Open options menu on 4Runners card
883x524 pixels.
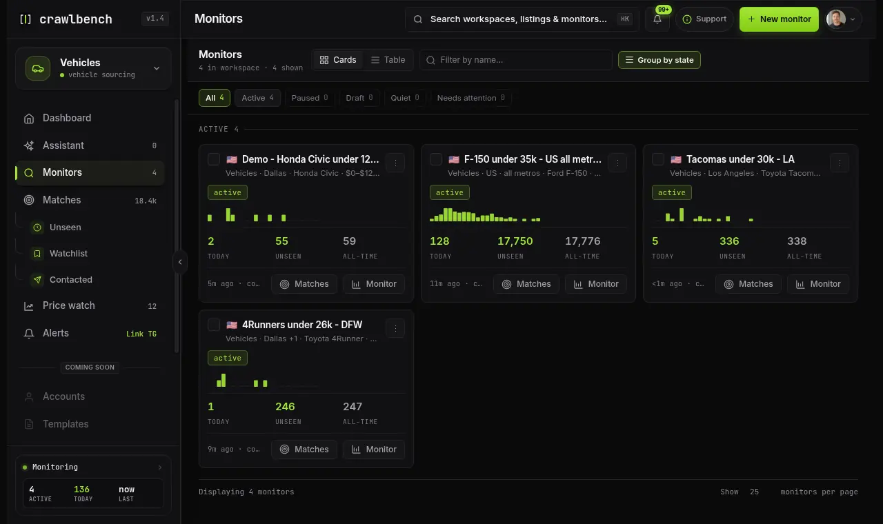pos(395,328)
